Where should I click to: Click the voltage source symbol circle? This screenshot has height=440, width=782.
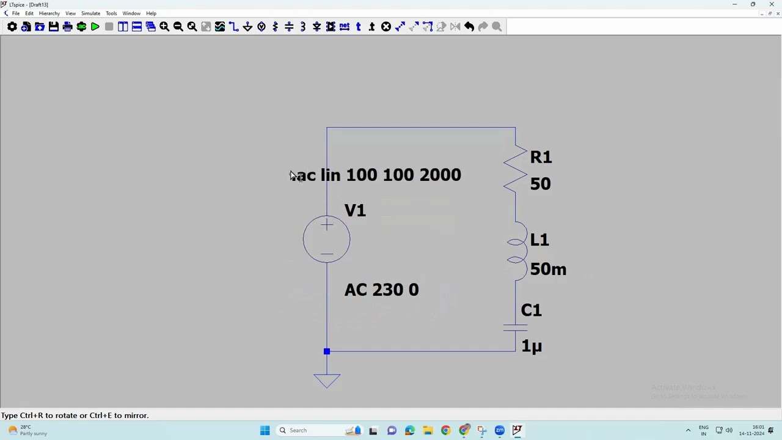tap(327, 239)
